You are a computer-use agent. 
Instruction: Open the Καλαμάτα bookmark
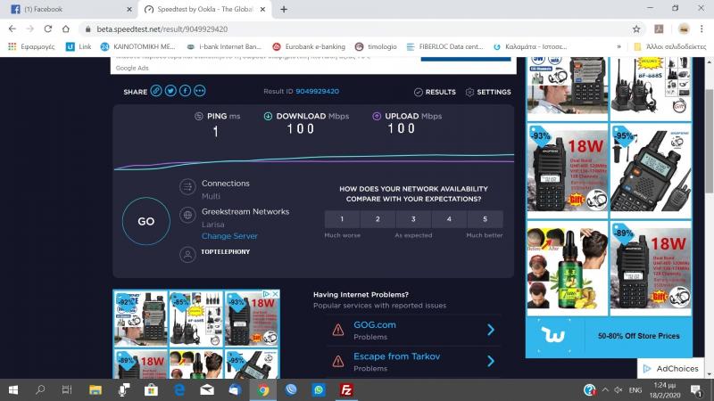pyautogui.click(x=530, y=46)
